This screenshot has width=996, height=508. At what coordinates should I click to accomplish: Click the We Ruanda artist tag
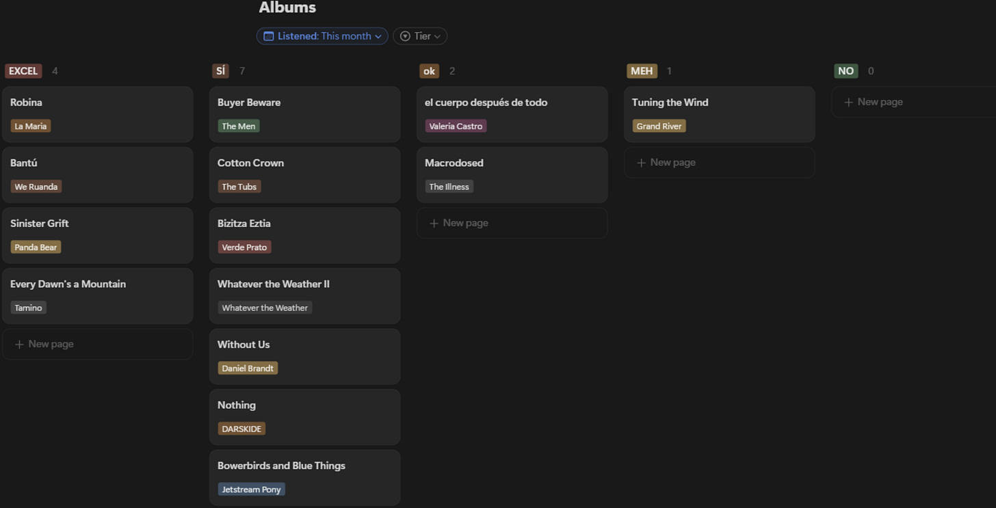coord(36,187)
